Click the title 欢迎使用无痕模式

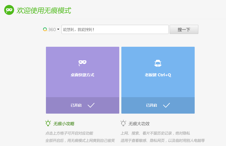coord(44,10)
